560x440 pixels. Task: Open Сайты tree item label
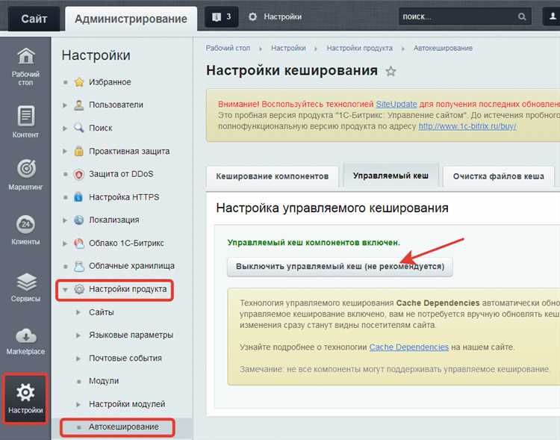coord(102,312)
